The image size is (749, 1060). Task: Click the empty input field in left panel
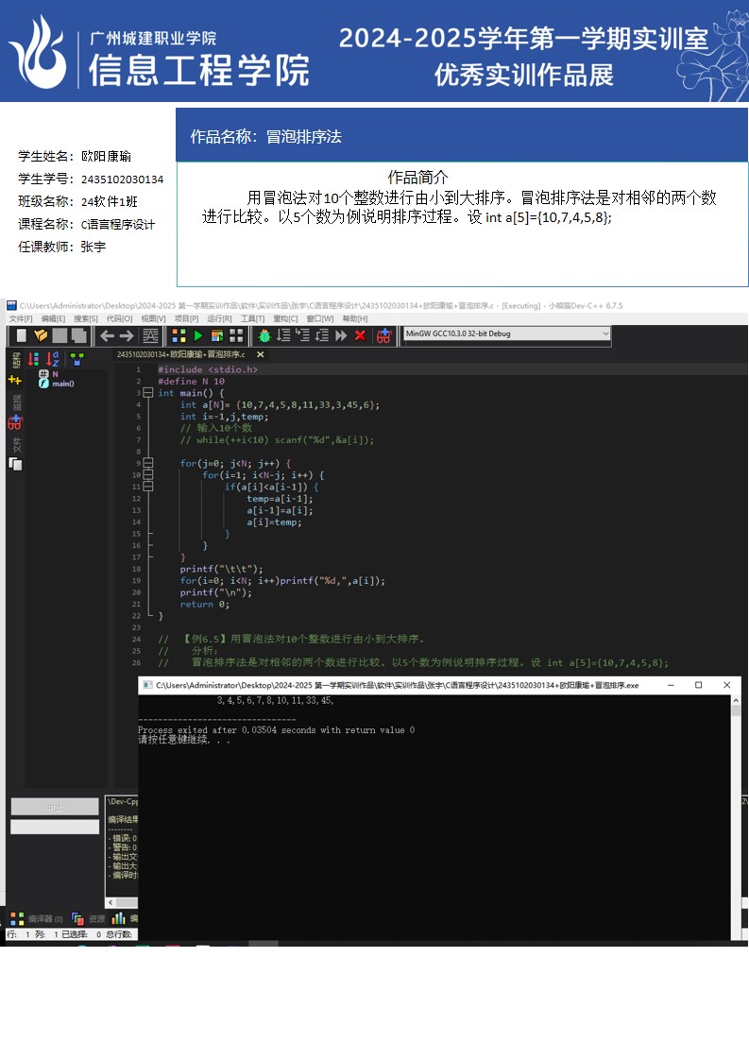tap(54, 827)
